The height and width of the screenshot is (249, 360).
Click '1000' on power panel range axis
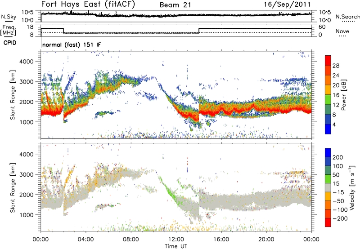(x=27, y=122)
